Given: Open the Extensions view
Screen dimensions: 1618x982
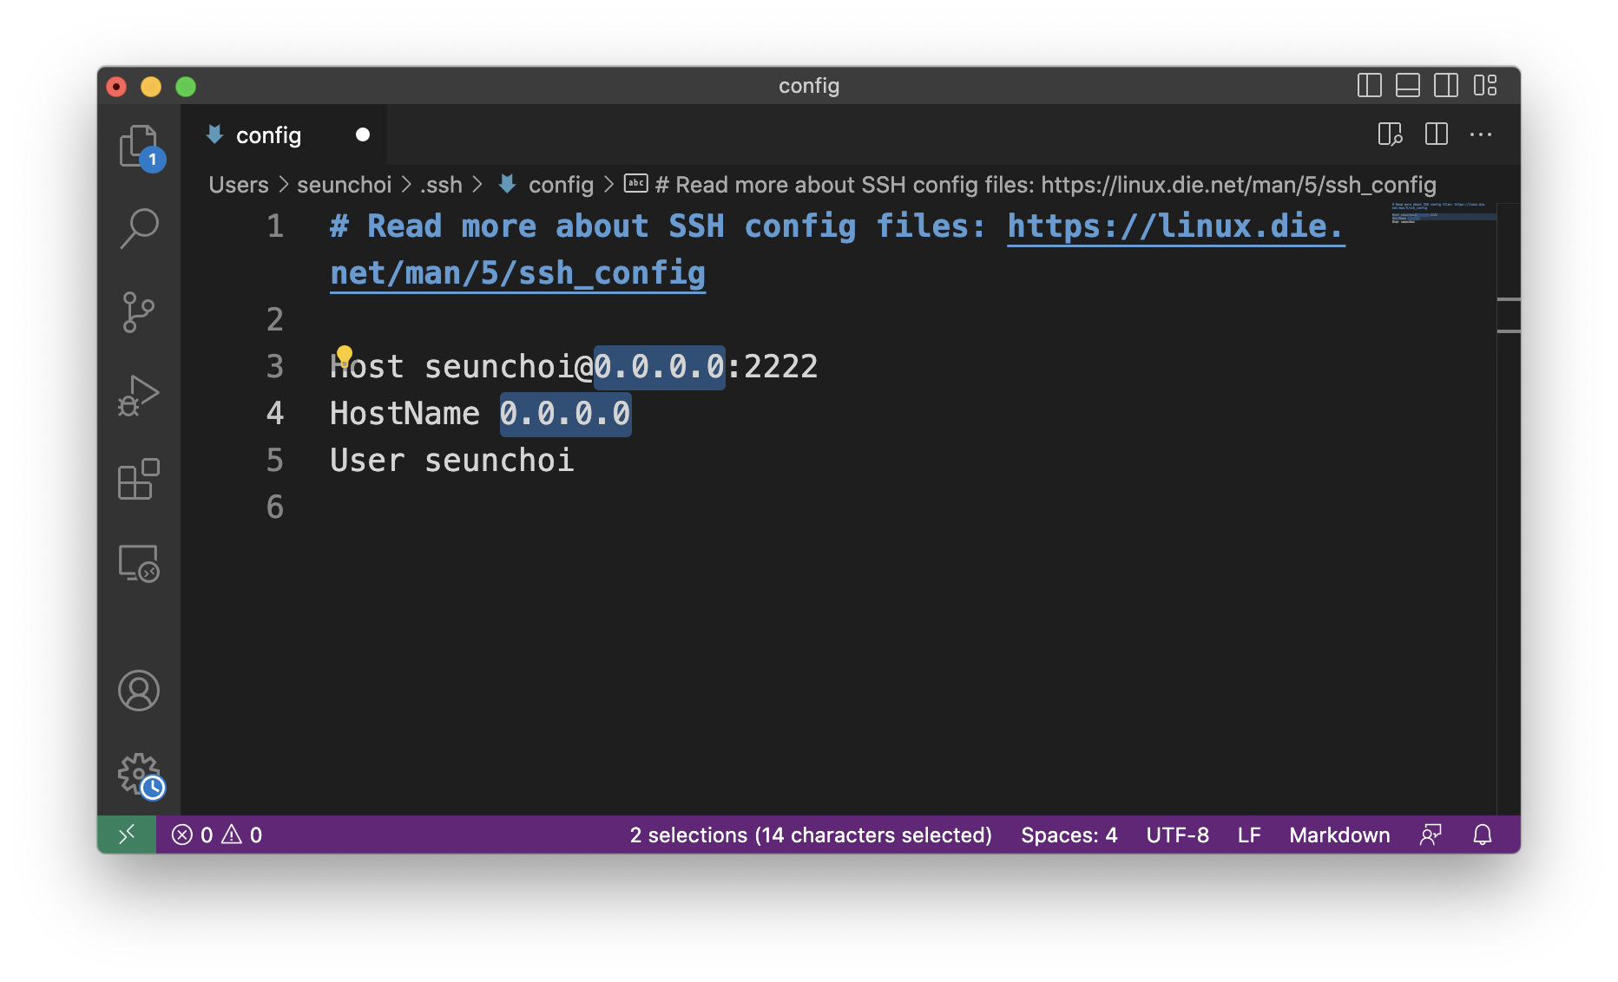Looking at the screenshot, I should [139, 479].
